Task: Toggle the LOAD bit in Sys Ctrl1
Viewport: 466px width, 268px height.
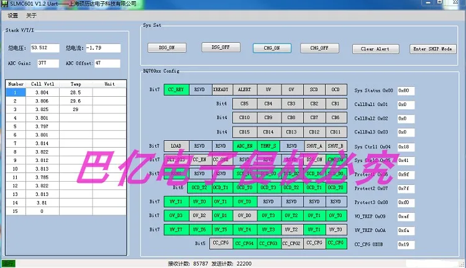Action: pyautogui.click(x=176, y=146)
